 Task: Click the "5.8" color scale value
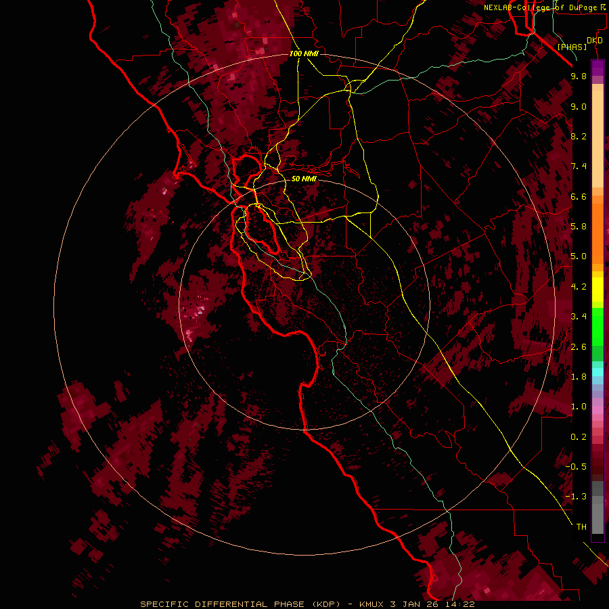point(579,227)
